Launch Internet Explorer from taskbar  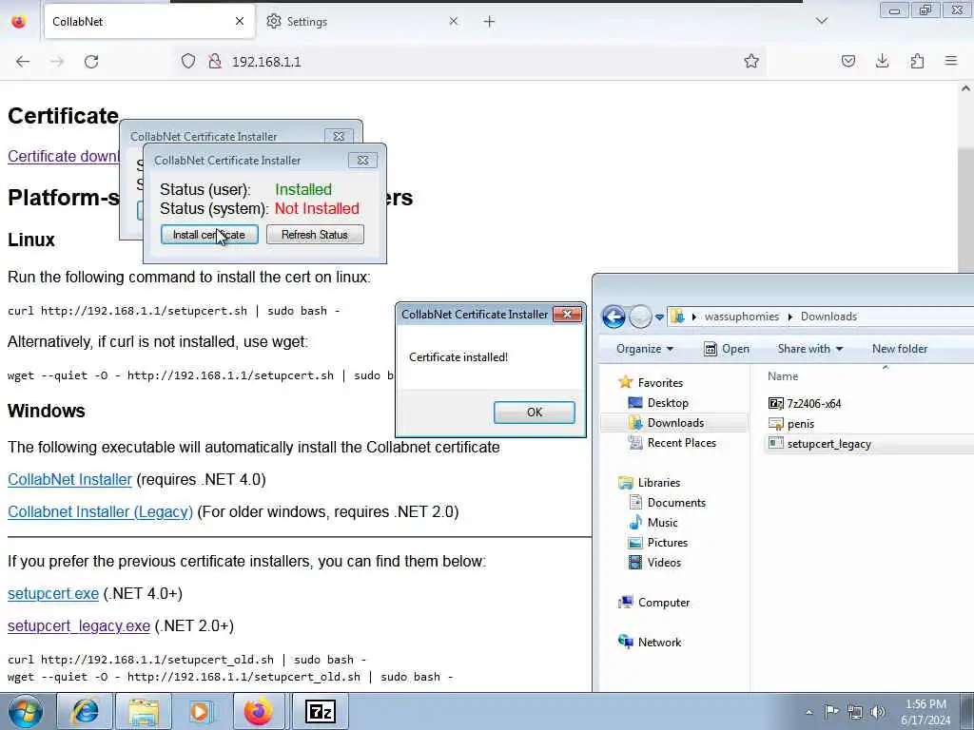coord(85,711)
